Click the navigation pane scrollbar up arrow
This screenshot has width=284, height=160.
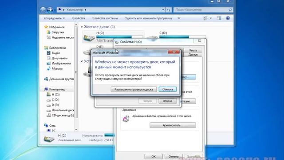pyautogui.click(x=76, y=25)
